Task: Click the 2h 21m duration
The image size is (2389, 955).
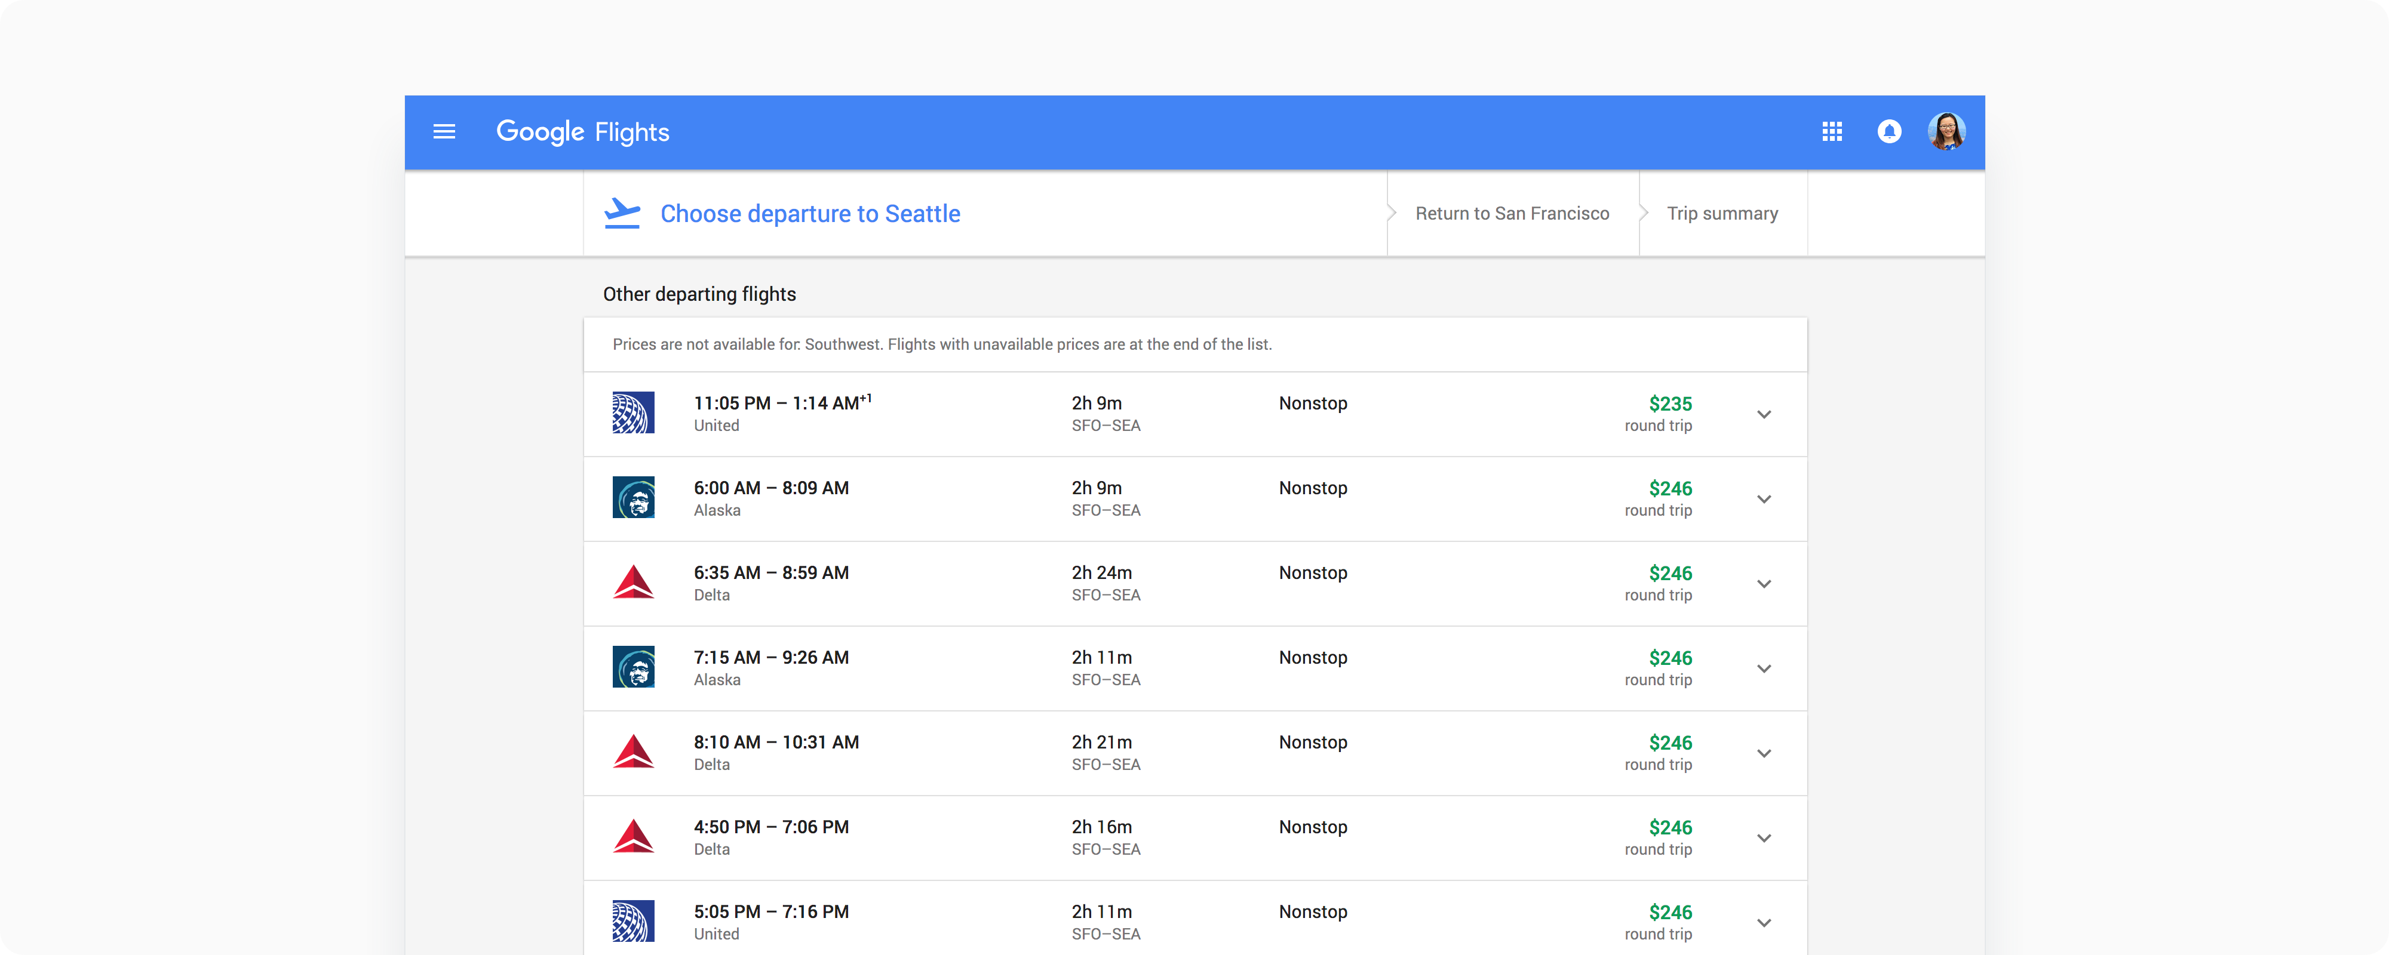Action: click(x=1102, y=743)
